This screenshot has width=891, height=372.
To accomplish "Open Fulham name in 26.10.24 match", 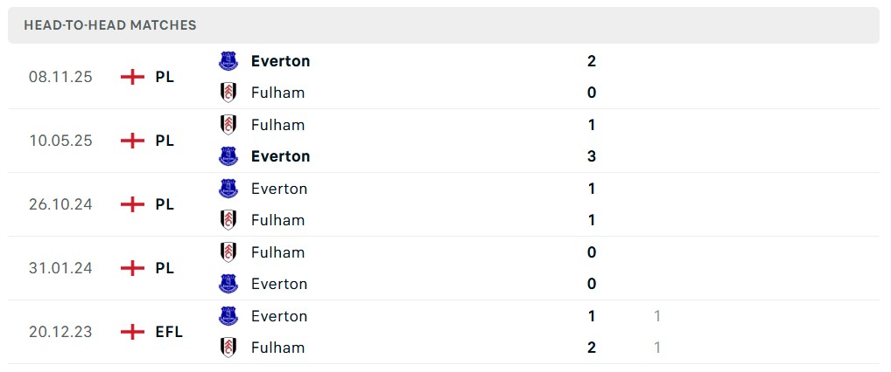I will 277,220.
